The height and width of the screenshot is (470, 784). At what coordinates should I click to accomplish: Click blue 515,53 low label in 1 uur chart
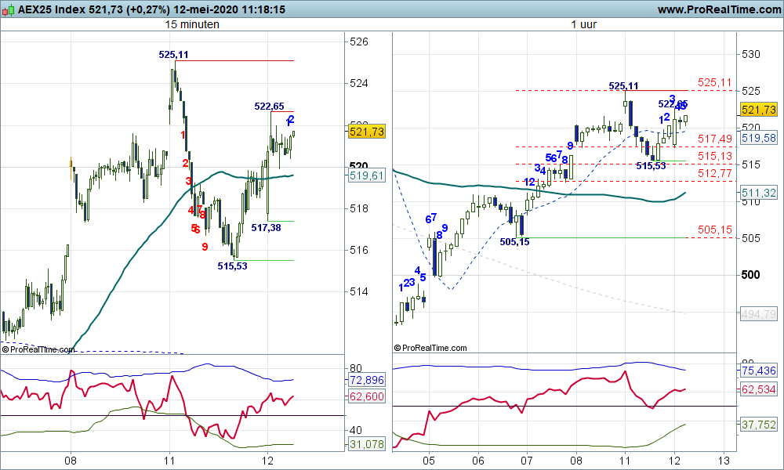click(651, 166)
